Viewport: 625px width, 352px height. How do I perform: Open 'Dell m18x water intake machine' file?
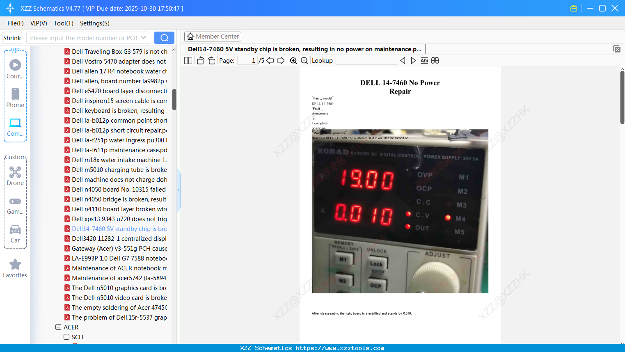(116, 160)
